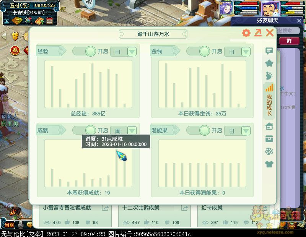
Task: Expand the 潜能果 period dropdown
Action: click(x=246, y=131)
